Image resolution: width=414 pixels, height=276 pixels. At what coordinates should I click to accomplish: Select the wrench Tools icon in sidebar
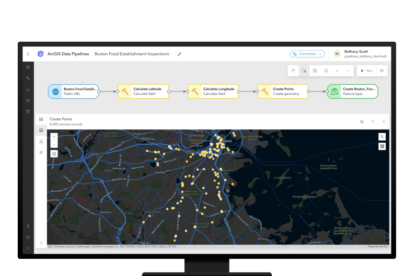pyautogui.click(x=28, y=78)
